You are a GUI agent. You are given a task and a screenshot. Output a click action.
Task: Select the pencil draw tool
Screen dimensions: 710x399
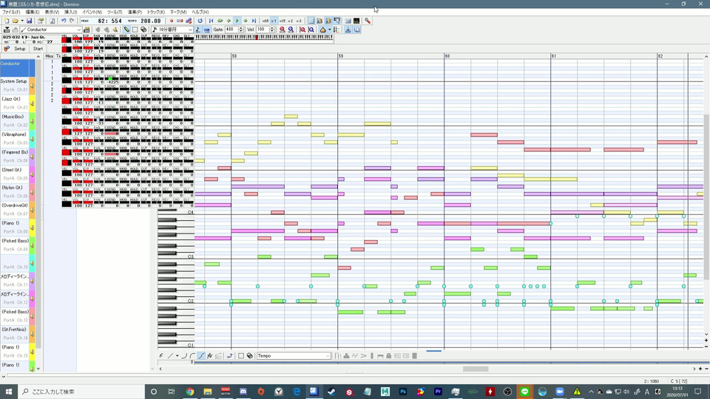coord(126,30)
